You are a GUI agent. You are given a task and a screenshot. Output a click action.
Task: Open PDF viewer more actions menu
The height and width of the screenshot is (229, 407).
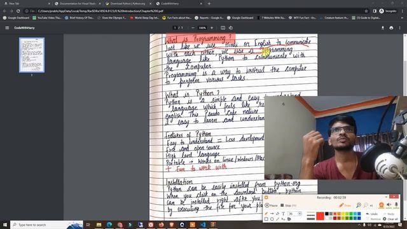point(400,28)
